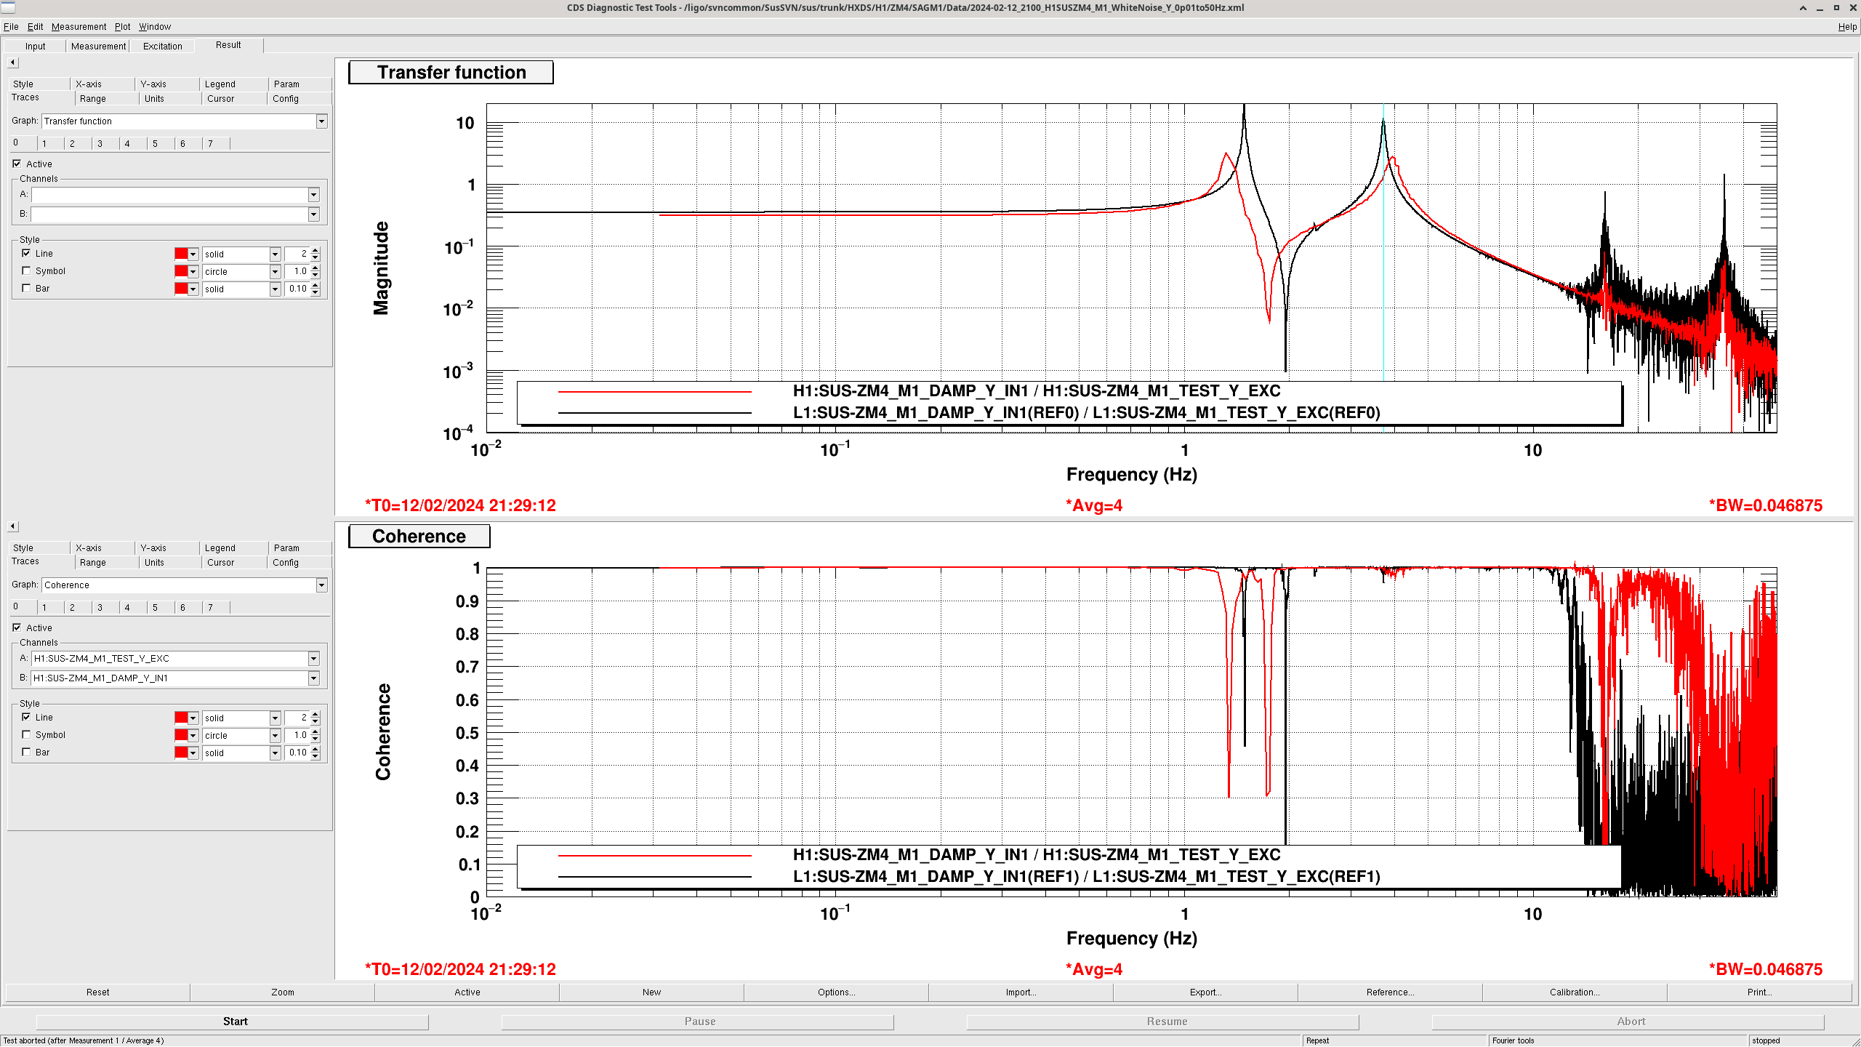Click top Line red color swatch
Image resolution: width=1861 pixels, height=1047 pixels.
tap(181, 254)
